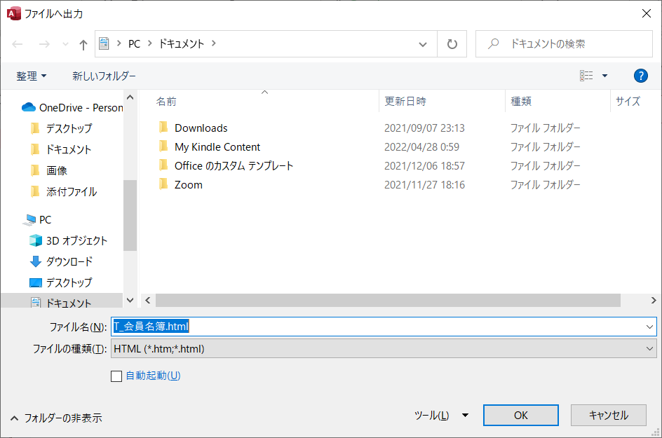Open the ファイルの種類 dropdown
The width and height of the screenshot is (662, 438).
pyautogui.click(x=649, y=348)
